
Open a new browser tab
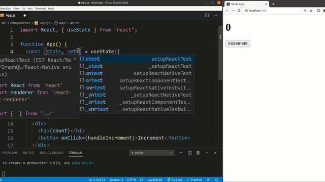273,4
